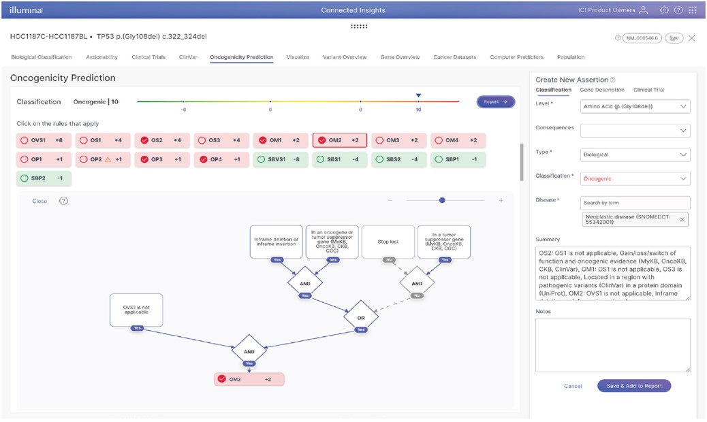Expand the Level dropdown
Image resolution: width=707 pixels, height=422 pixels.
(635, 107)
